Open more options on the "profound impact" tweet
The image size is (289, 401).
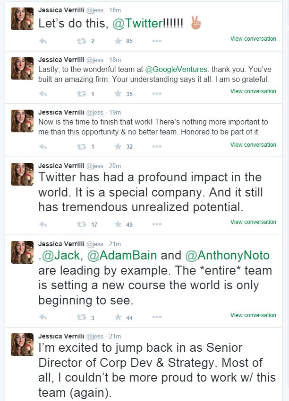[157, 224]
